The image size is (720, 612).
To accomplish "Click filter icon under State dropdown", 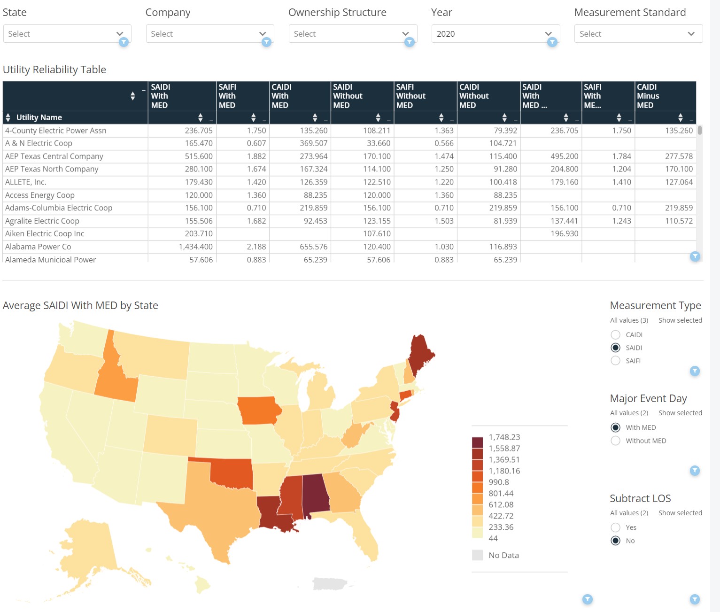I will click(124, 42).
